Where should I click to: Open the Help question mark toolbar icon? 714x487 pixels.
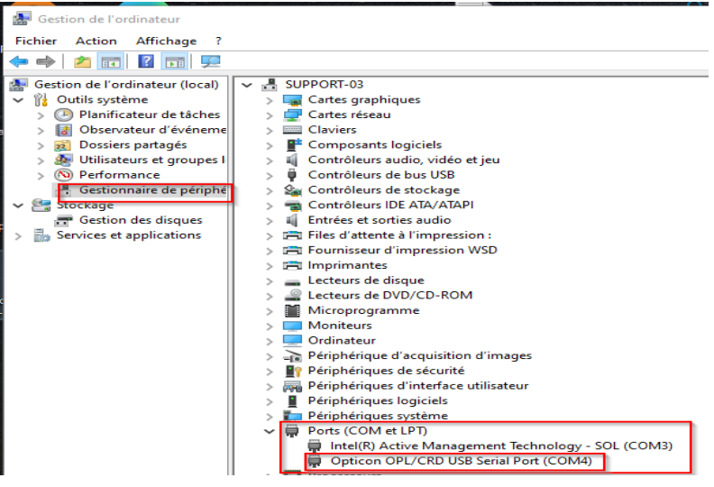pyautogui.click(x=146, y=61)
